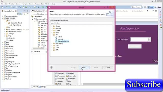Select the Calculator project
The width and height of the screenshot is (163, 92).
pos(8,49)
